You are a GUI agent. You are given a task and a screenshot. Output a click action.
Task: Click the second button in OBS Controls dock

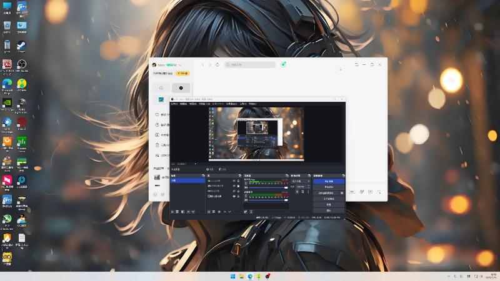[x=329, y=187]
